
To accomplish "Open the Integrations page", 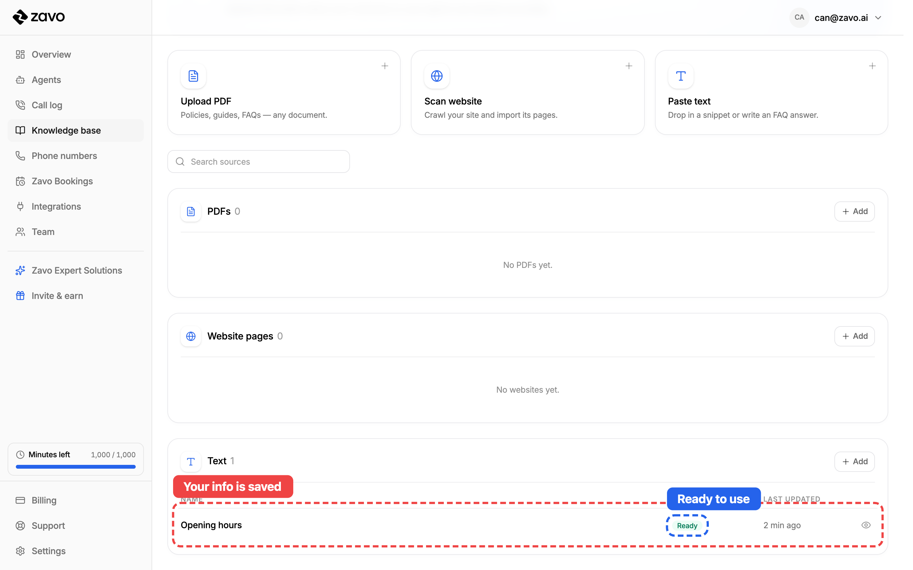I will (x=75, y=206).
